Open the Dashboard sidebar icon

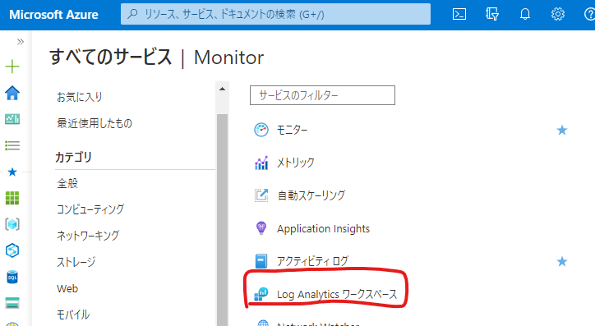pyautogui.click(x=12, y=119)
